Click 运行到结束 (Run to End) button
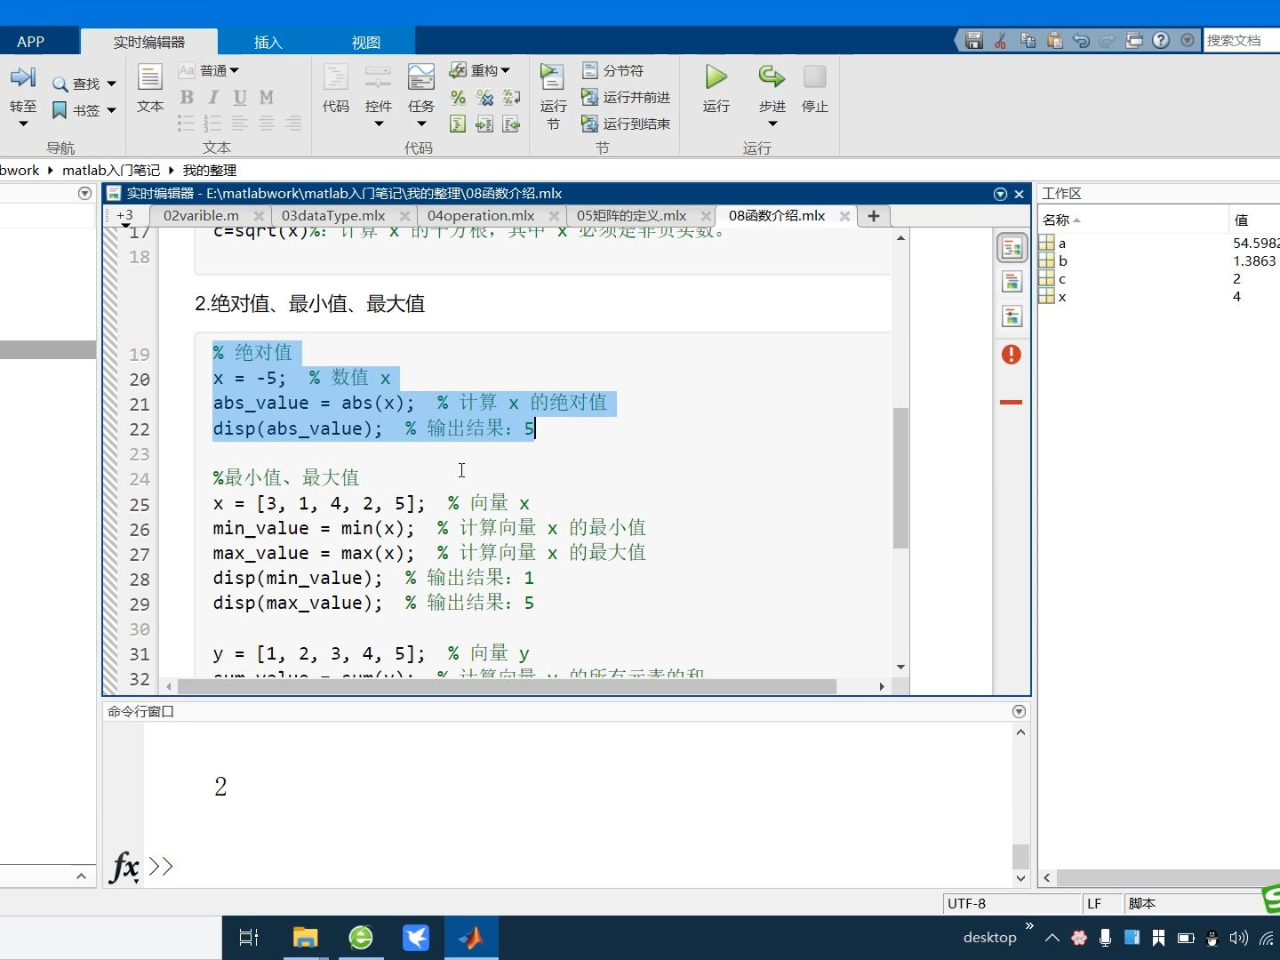The height and width of the screenshot is (960, 1280). 626,124
